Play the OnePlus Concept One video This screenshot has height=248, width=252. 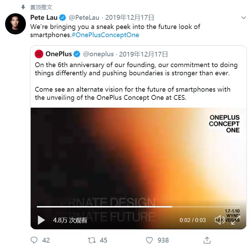pos(41,220)
